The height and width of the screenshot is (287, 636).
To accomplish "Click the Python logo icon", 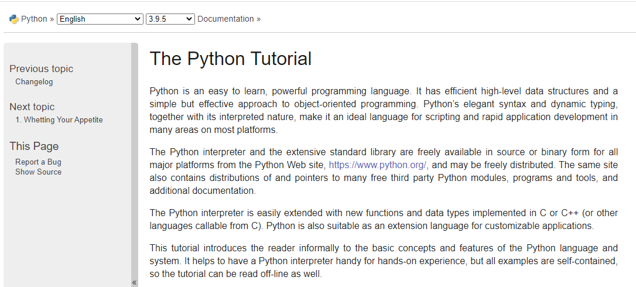I will pos(14,19).
